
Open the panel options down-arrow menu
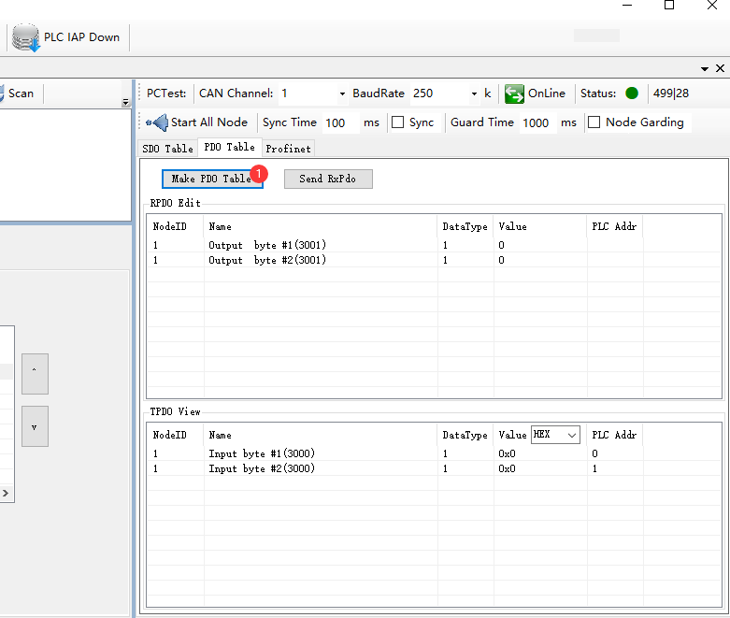click(705, 69)
